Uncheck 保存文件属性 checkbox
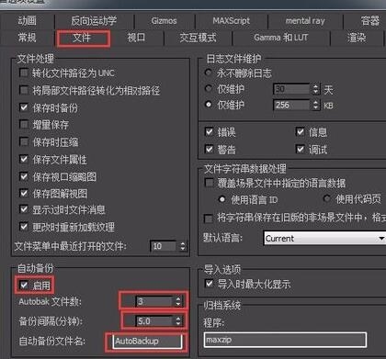386x359 pixels. (24, 159)
